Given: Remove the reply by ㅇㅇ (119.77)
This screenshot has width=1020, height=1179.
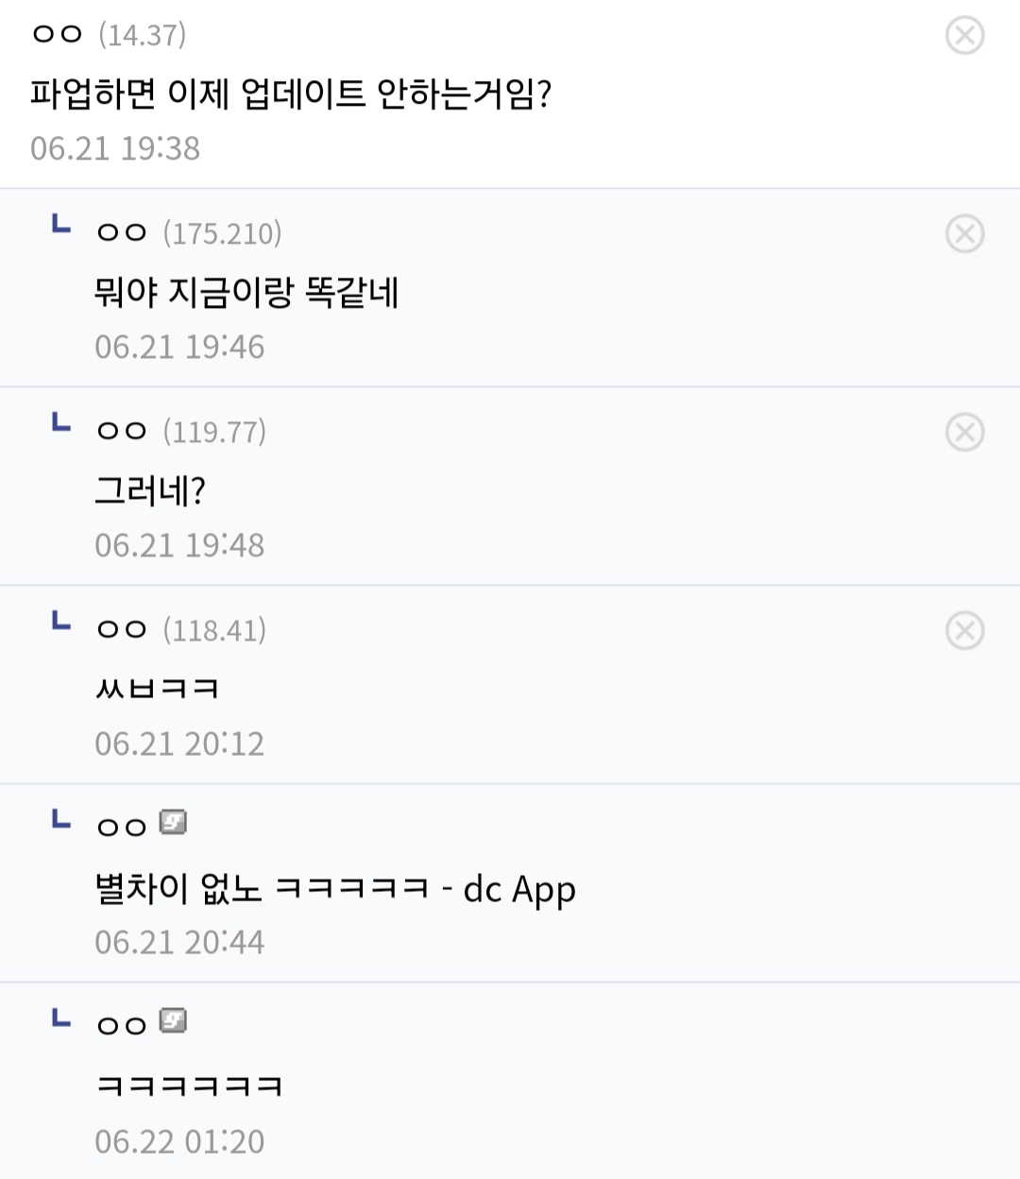Looking at the screenshot, I should click(x=964, y=433).
